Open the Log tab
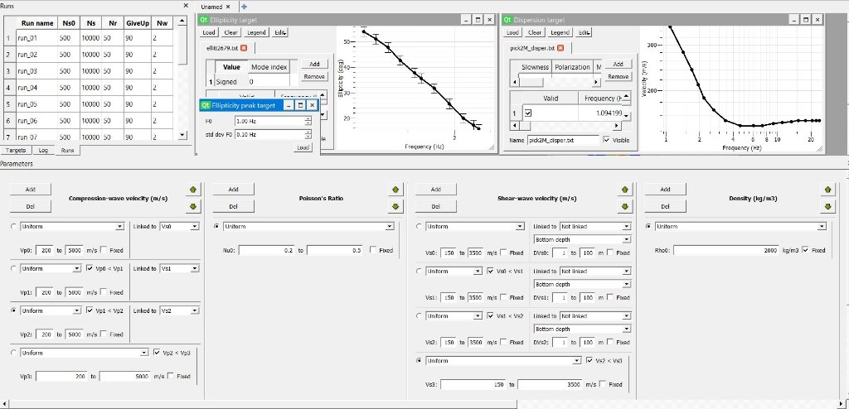 (42, 151)
